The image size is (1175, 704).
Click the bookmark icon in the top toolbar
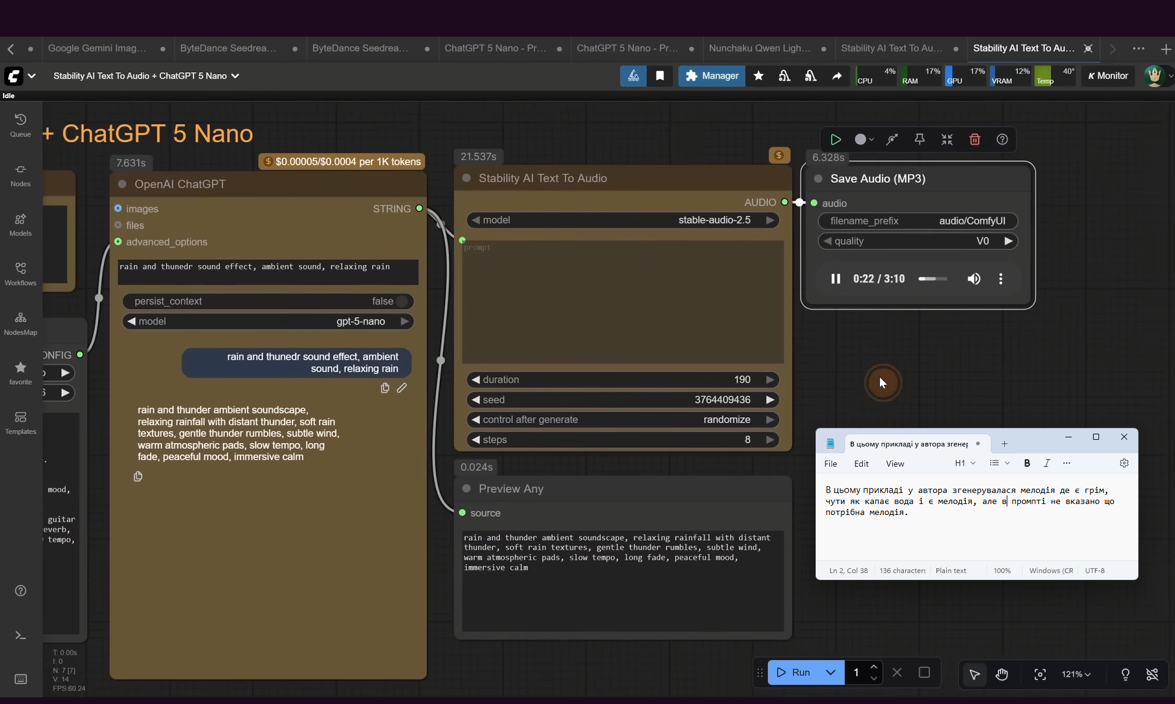coord(660,76)
